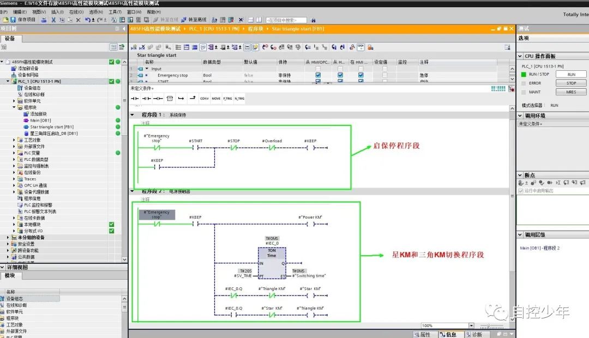Click the search binoculars icon next to project search

(313, 20)
